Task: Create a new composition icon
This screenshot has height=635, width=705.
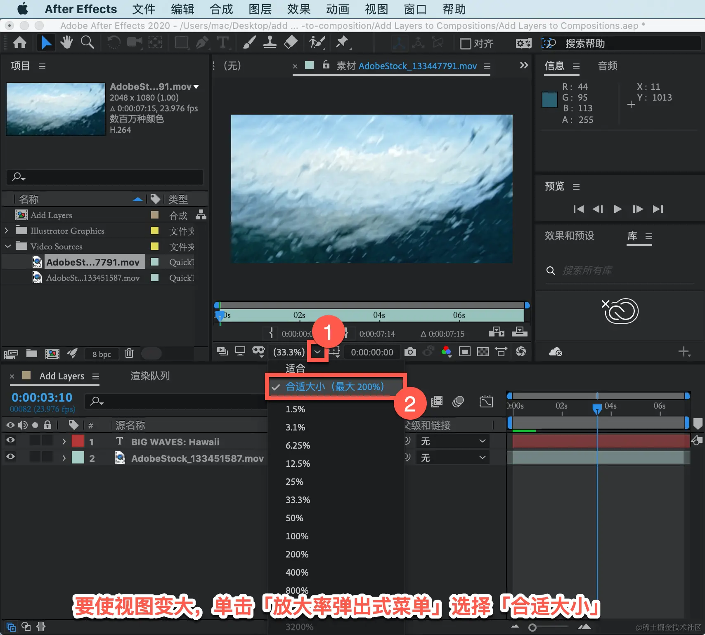Action: (52, 353)
